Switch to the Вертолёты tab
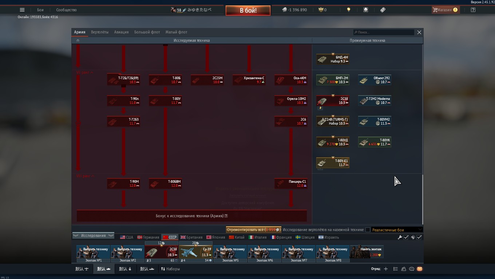The height and width of the screenshot is (279, 495). 100,32
